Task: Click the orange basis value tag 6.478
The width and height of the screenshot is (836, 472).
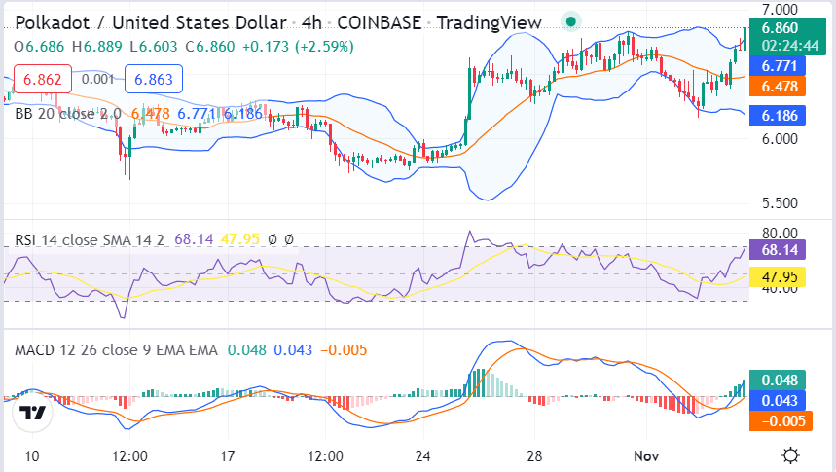Action: (x=778, y=87)
